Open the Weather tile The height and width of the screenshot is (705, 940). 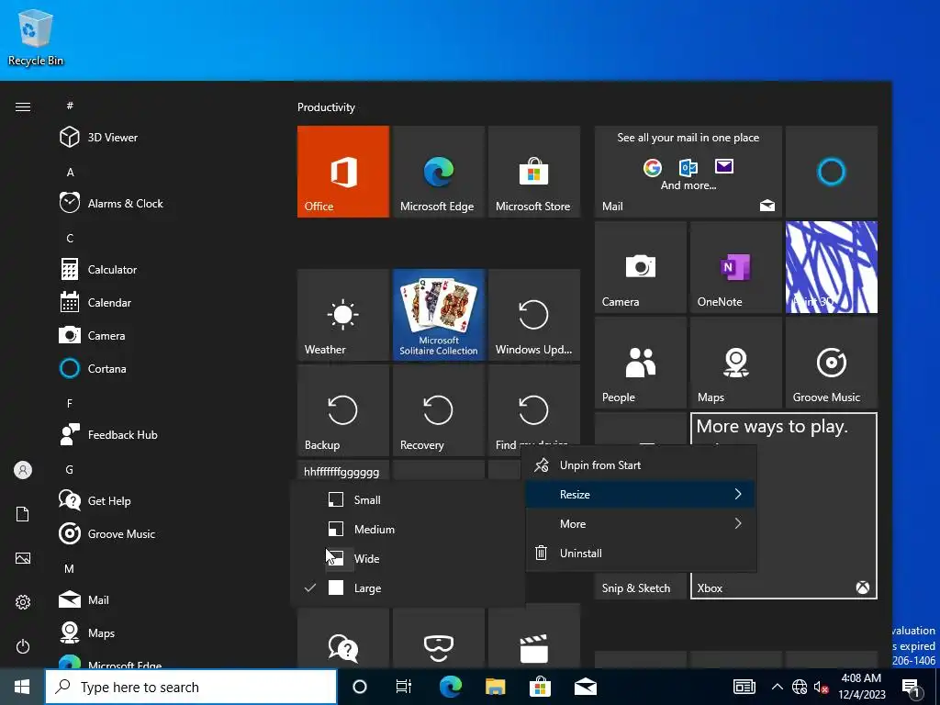(x=343, y=315)
